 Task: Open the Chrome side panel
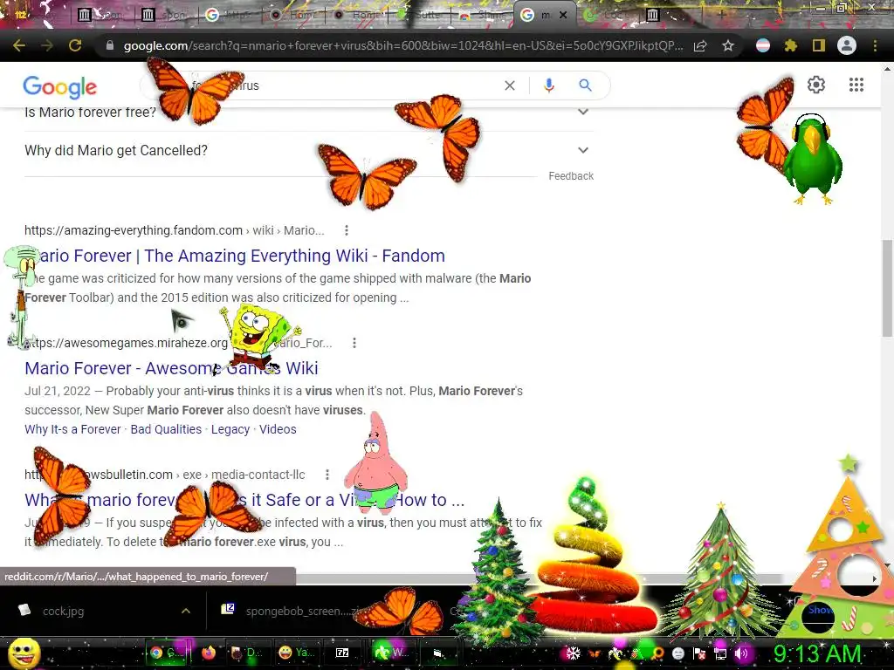click(819, 45)
